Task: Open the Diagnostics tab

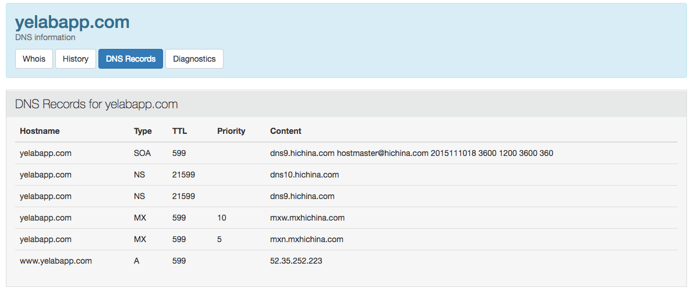Action: 194,59
